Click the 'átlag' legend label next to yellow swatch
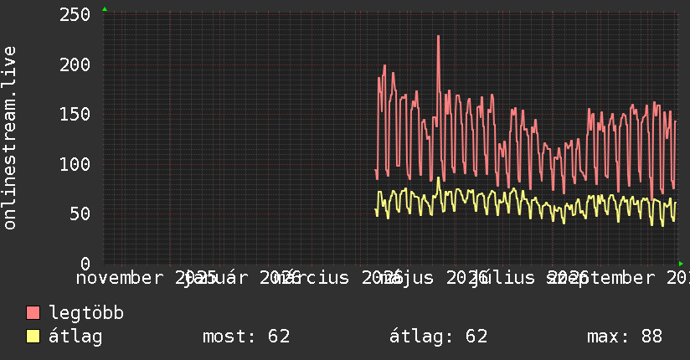This screenshot has width=690, height=360. pyautogui.click(x=75, y=337)
